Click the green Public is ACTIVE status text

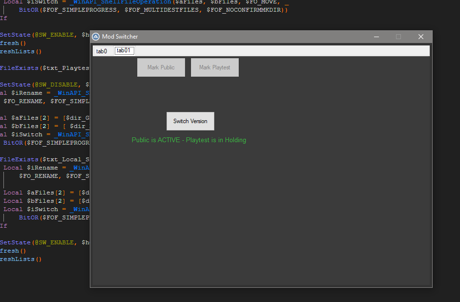point(189,140)
